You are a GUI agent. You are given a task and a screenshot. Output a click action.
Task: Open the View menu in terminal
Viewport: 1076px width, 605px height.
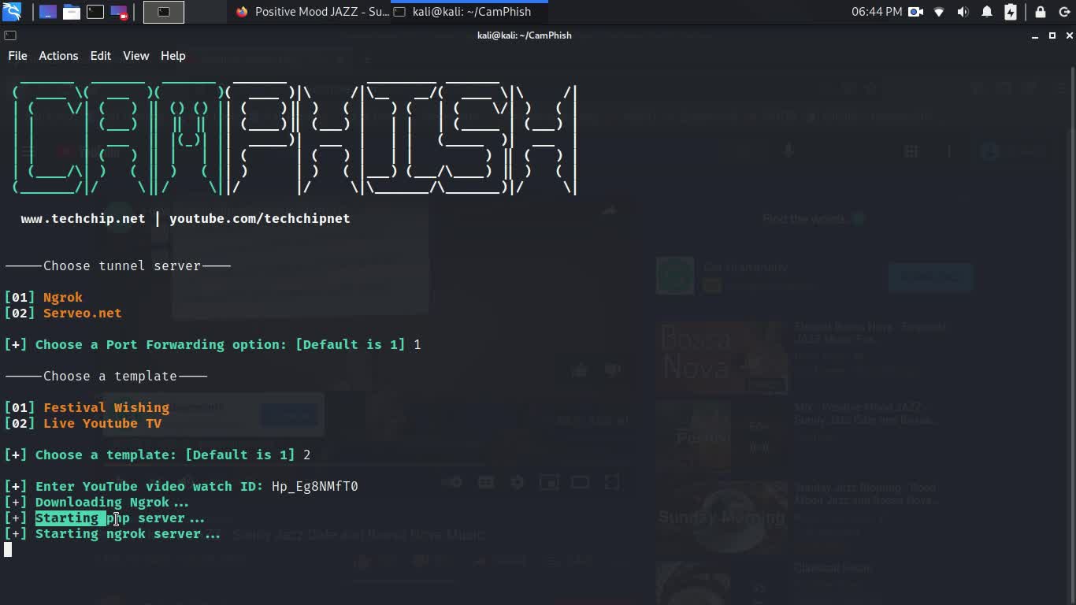(135, 56)
